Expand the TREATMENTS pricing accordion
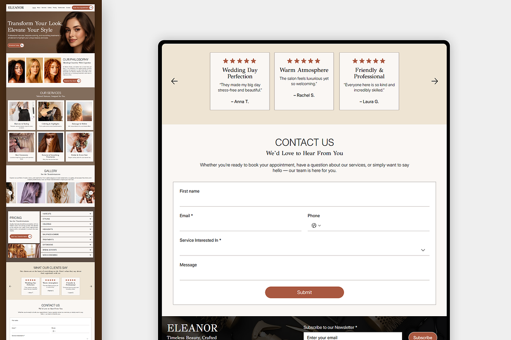The width and height of the screenshot is (511, 340). tap(67, 240)
